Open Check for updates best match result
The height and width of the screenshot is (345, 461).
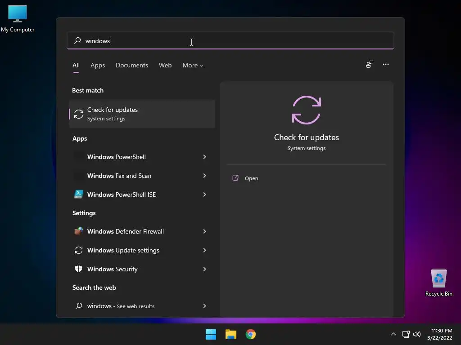pyautogui.click(x=142, y=114)
